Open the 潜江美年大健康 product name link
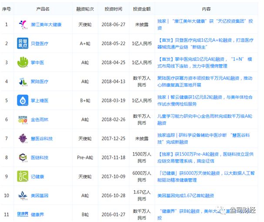264x222 pixels. [46, 25]
